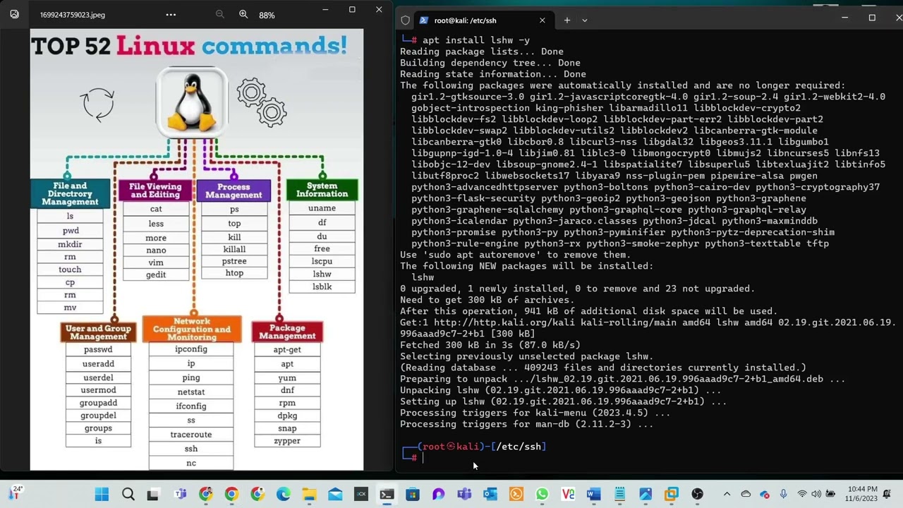Viewport: 903px width, 508px height.
Task: Open VNC Viewer from taskbar
Action: [x=568, y=494]
